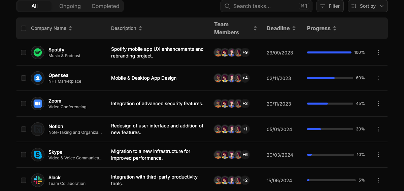Check the Notion row checkbox
The image size is (404, 191).
point(24,129)
